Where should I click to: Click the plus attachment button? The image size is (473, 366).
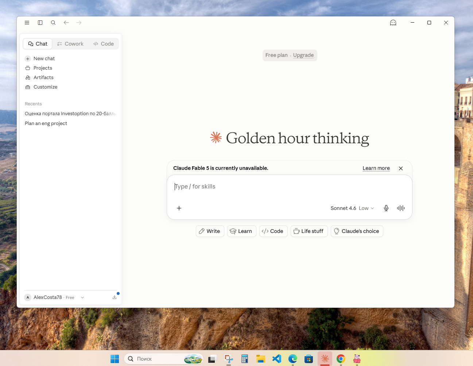click(x=179, y=208)
